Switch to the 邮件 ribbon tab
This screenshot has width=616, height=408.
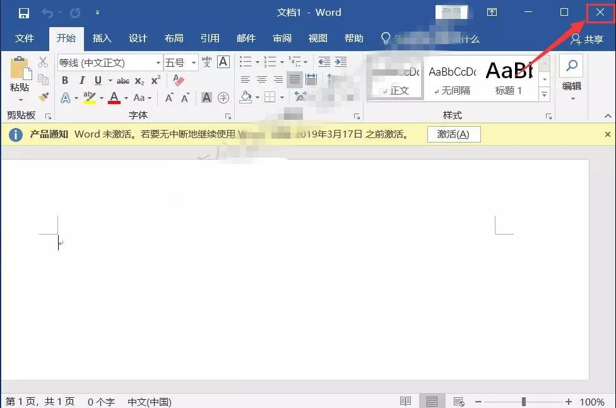(x=246, y=38)
